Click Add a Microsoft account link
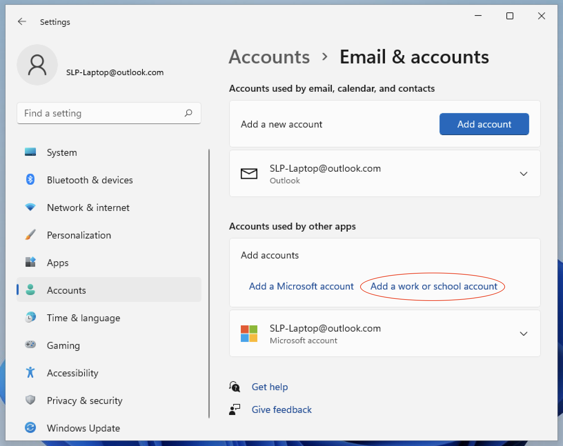The height and width of the screenshot is (446, 563). (301, 286)
